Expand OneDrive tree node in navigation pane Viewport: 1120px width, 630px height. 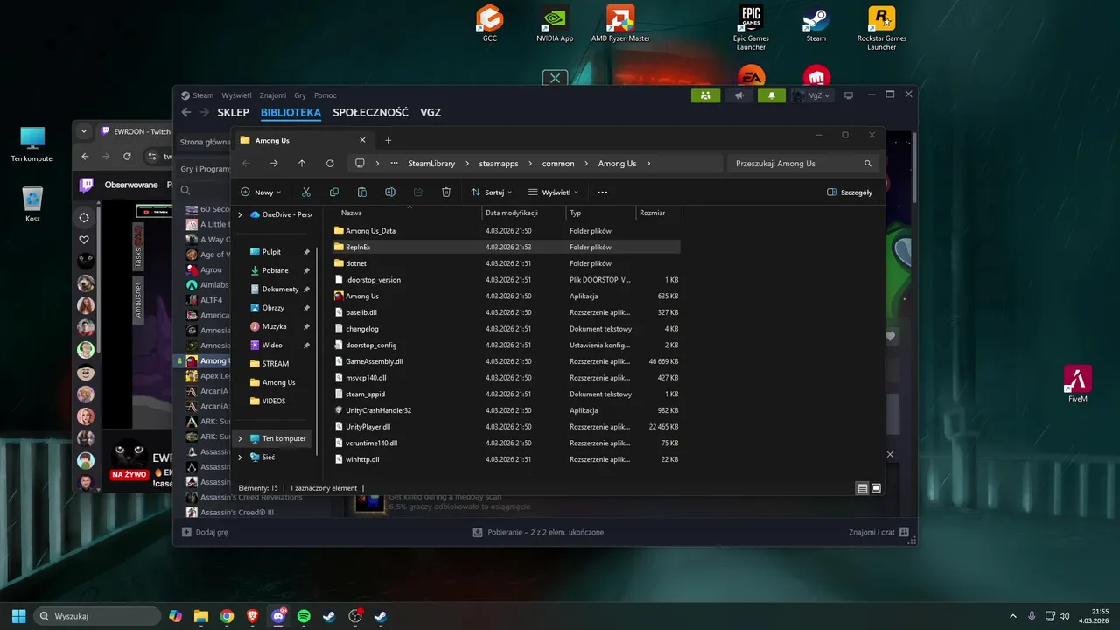(x=241, y=214)
